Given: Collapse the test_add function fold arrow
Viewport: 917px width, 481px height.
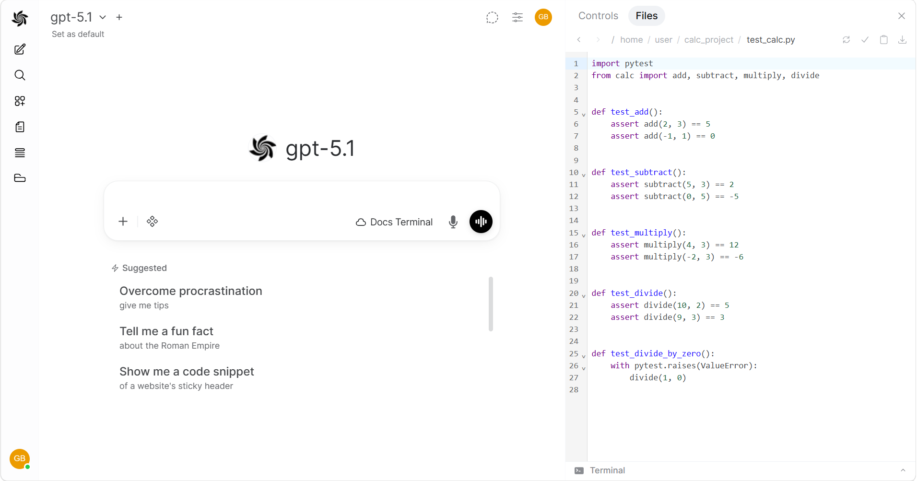Looking at the screenshot, I should (584, 114).
